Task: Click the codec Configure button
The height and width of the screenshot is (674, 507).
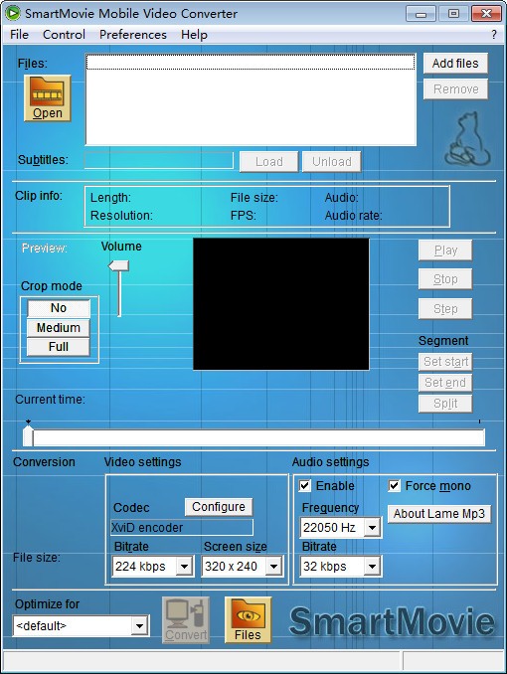Action: [219, 507]
